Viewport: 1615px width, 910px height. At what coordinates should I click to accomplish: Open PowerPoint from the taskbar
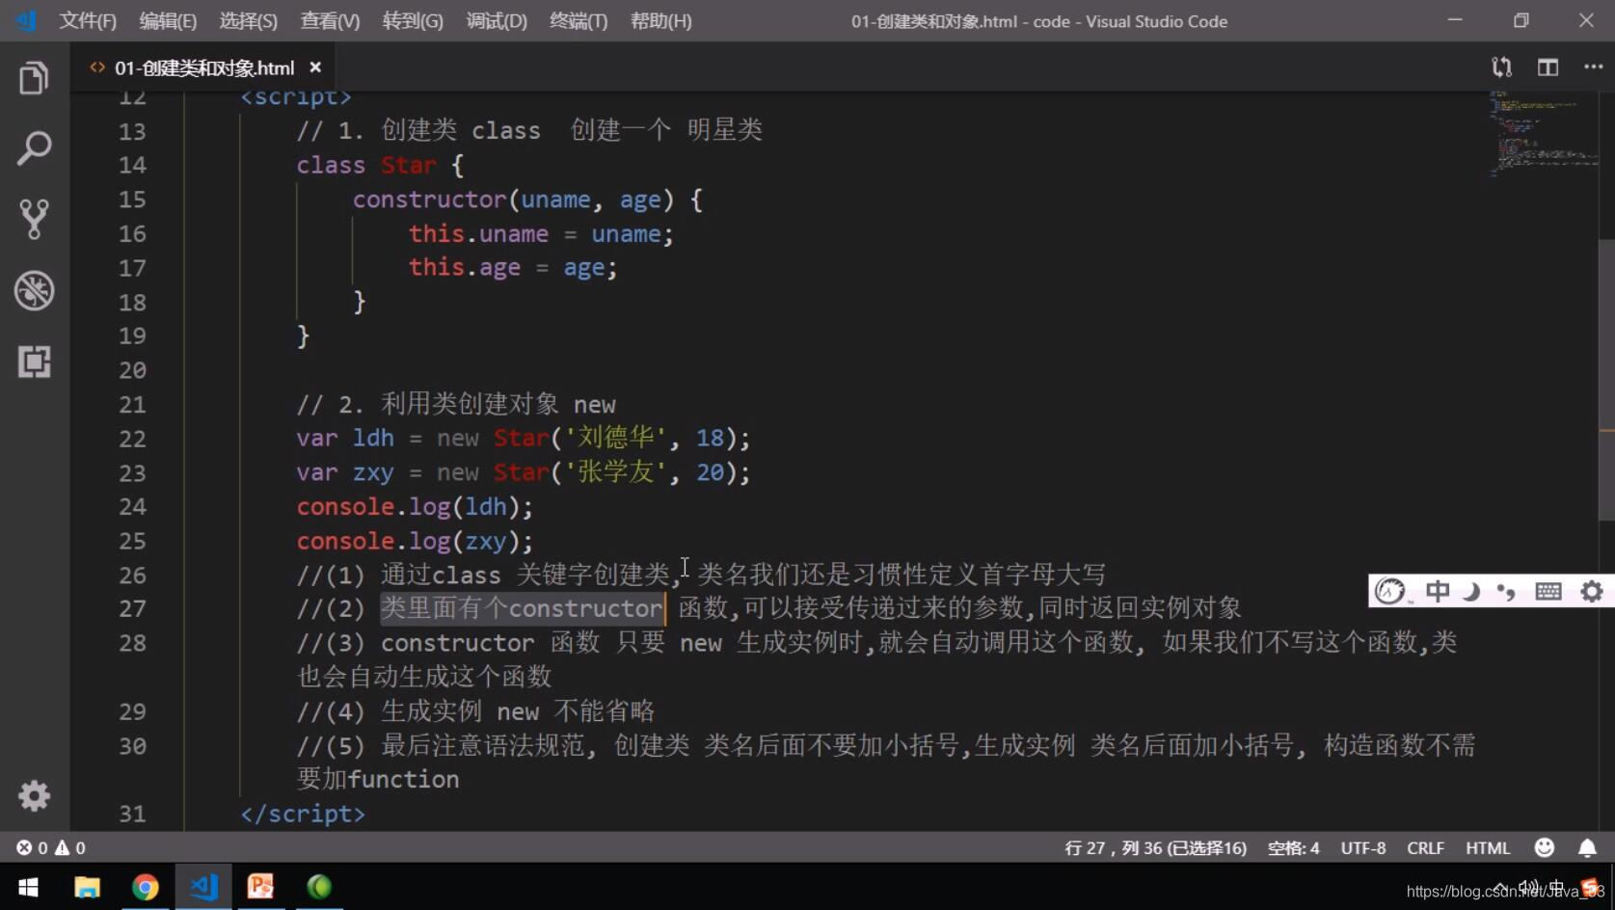point(261,887)
